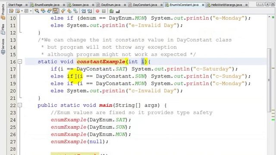Open the Back history dropdown arrow
Viewport: 276px width, 155px height.
pos(22,11)
